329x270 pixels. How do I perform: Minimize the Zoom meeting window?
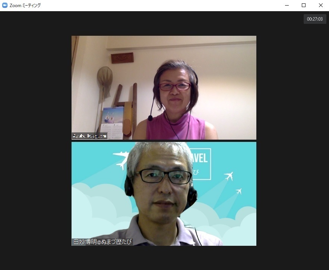(x=287, y=5)
